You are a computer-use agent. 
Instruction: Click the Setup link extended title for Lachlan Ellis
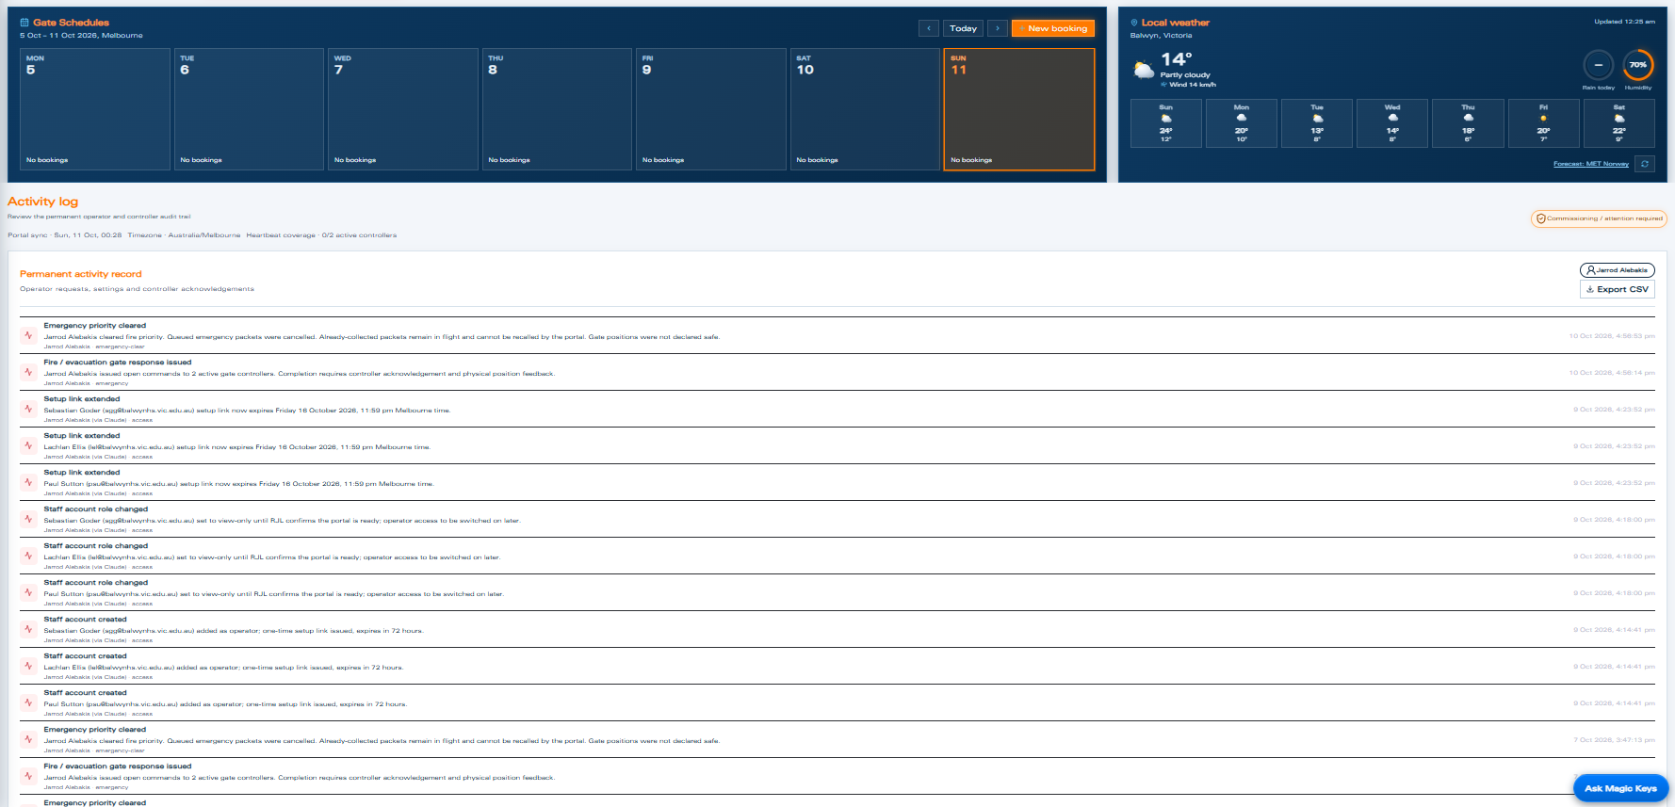tap(82, 436)
